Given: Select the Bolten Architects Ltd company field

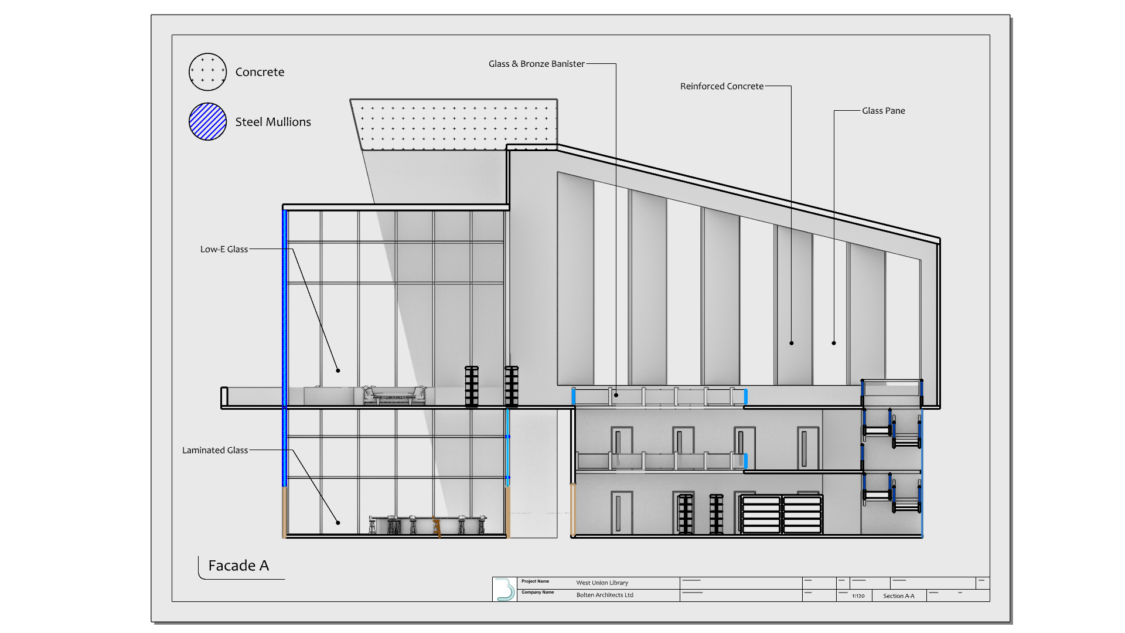Looking at the screenshot, I should coord(605,595).
